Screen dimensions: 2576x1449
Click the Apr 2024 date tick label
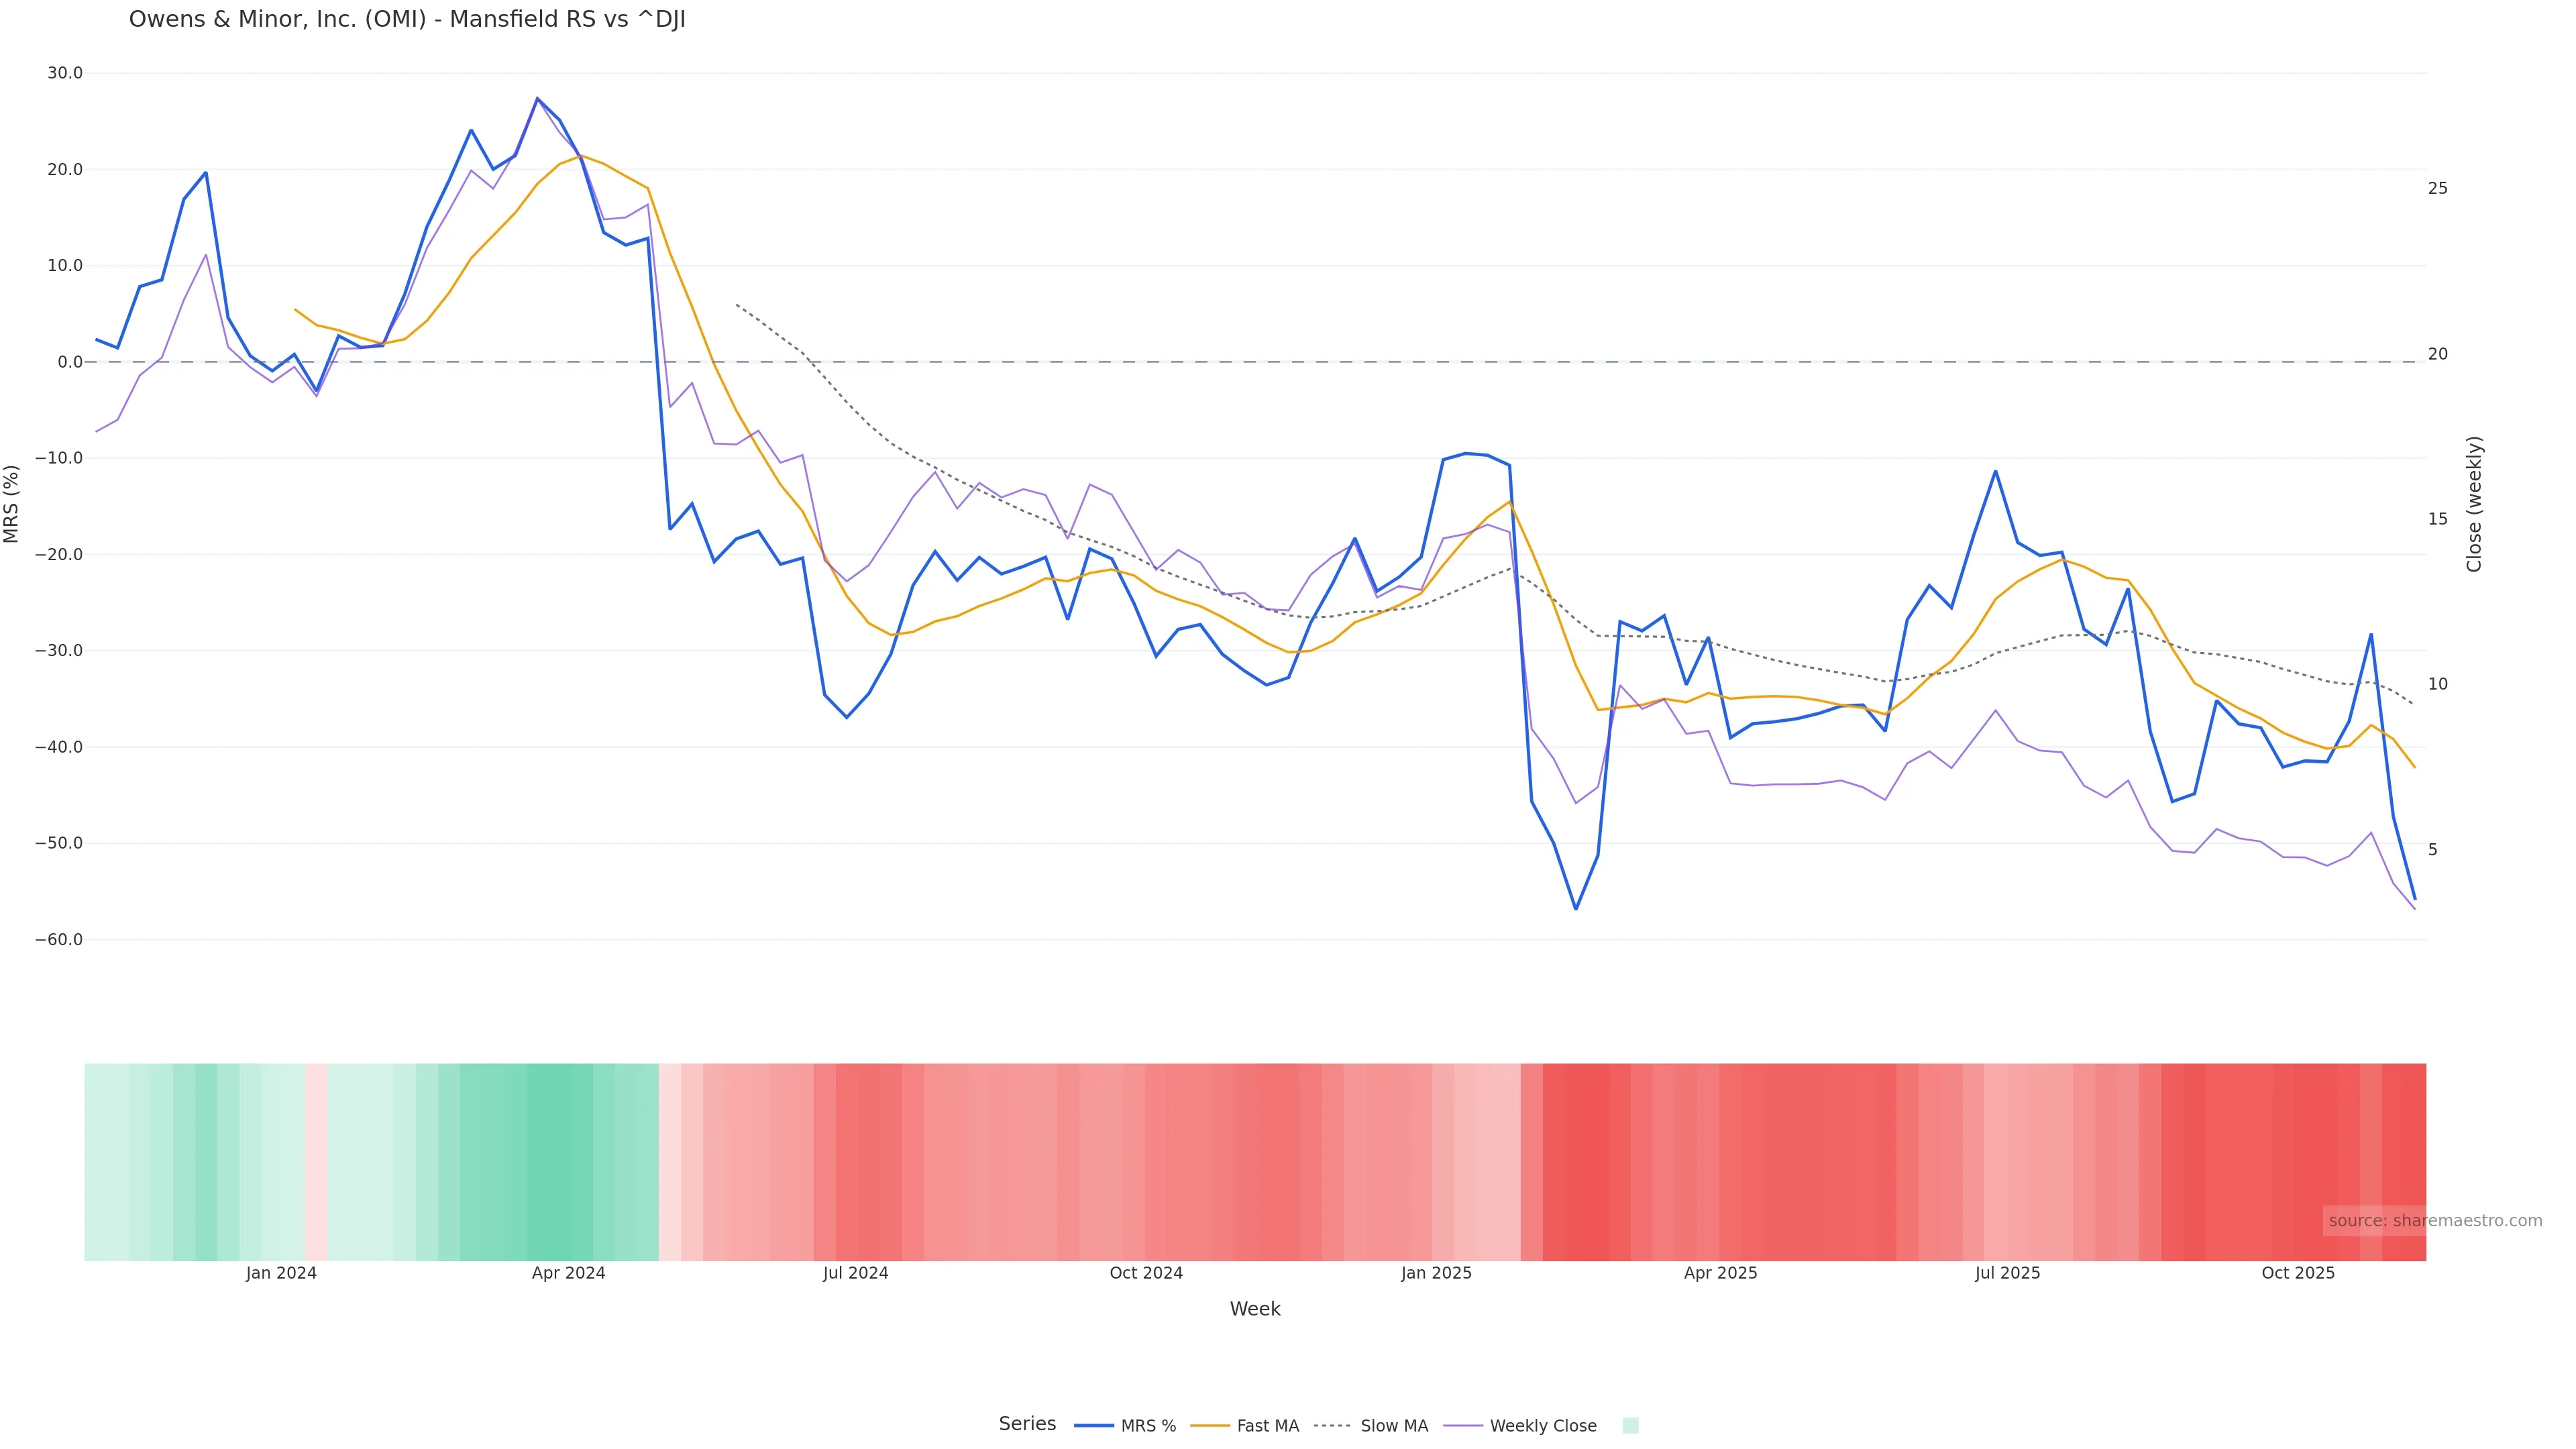click(568, 1273)
